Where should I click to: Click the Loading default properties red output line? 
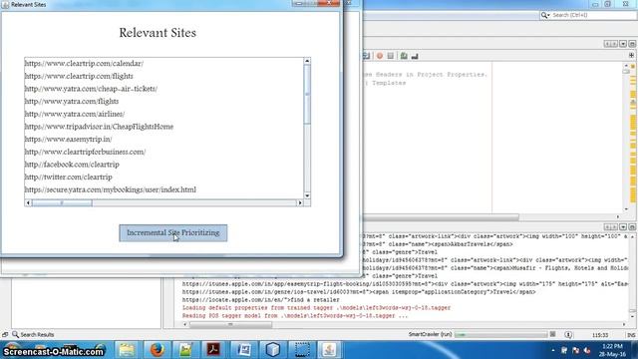(x=316, y=308)
